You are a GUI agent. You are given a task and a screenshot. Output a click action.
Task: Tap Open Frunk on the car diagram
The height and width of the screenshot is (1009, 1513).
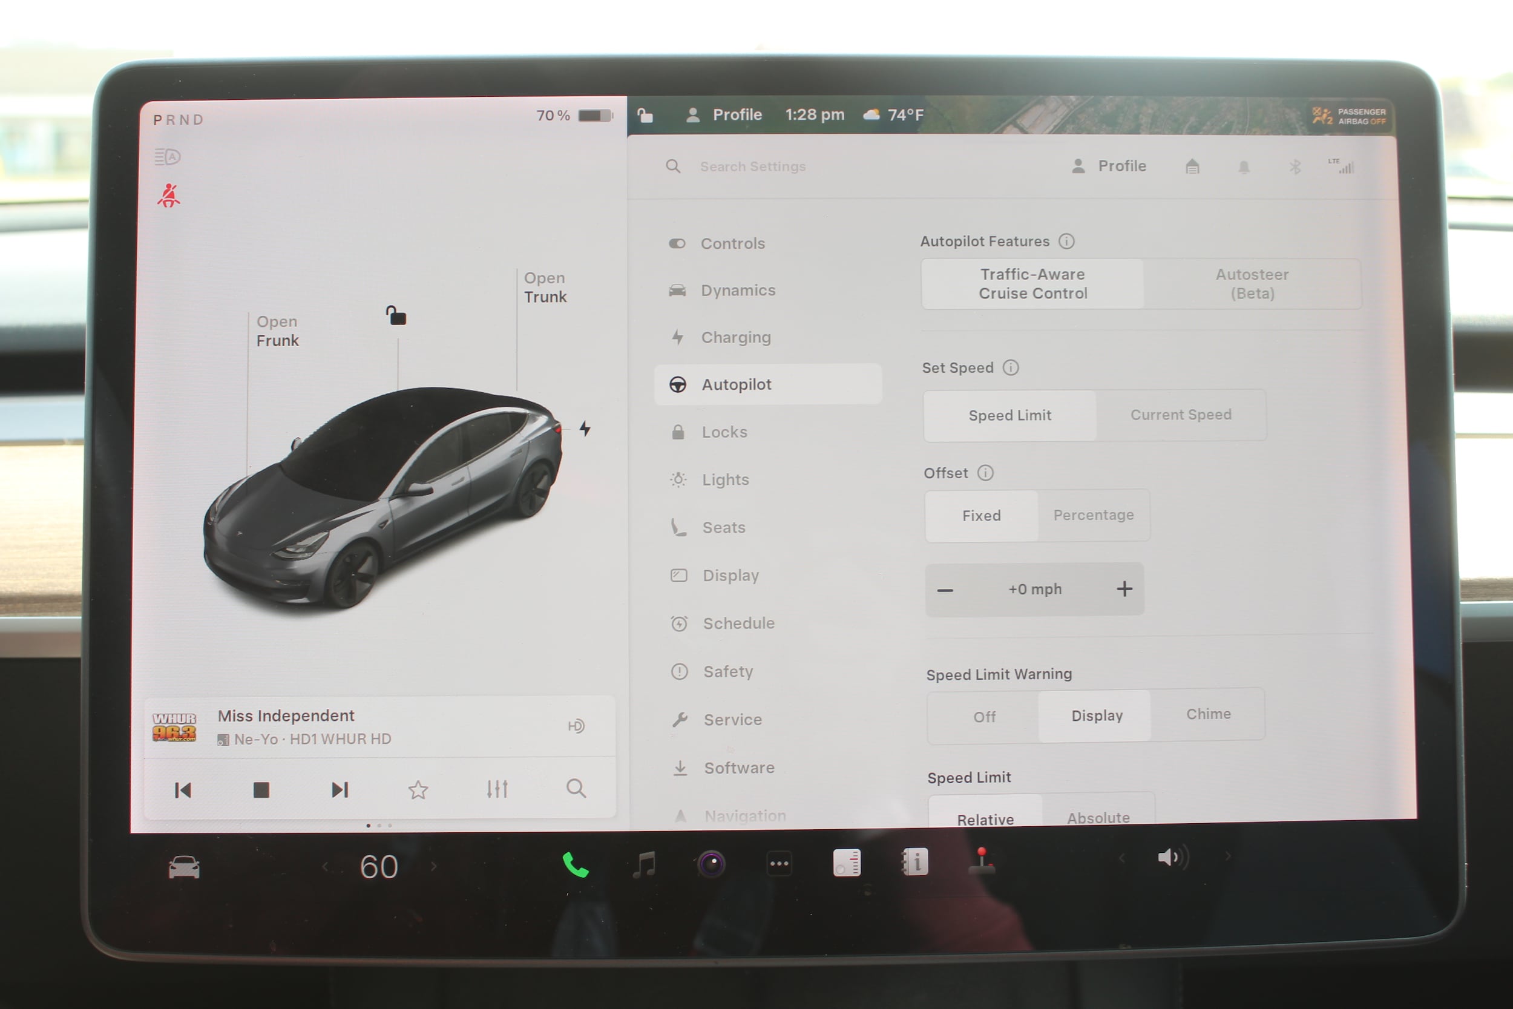click(277, 330)
